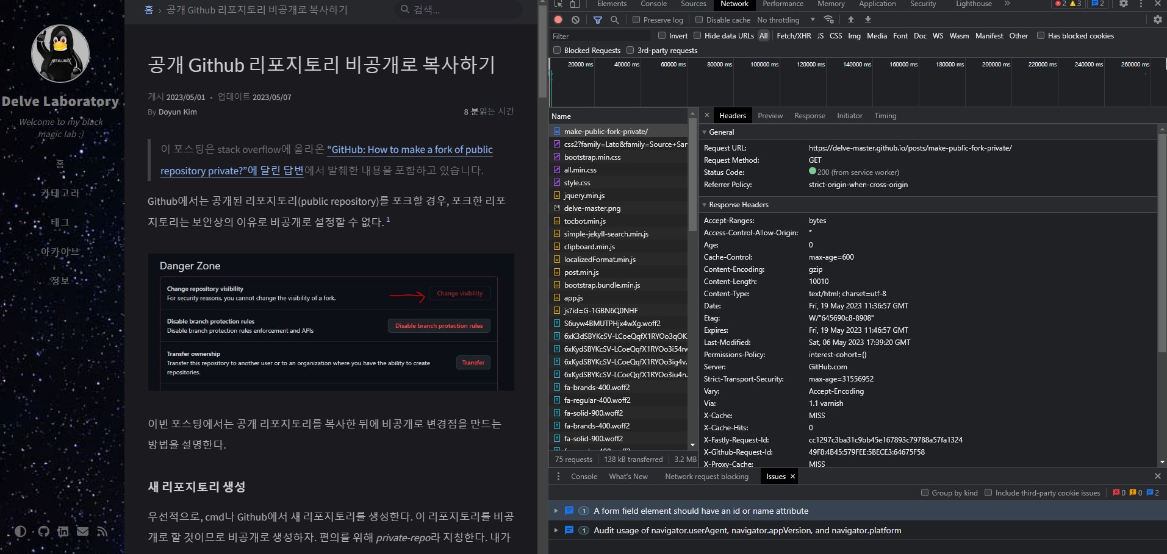1167x554 pixels.
Task: Select the style.css request row
Action: point(619,182)
